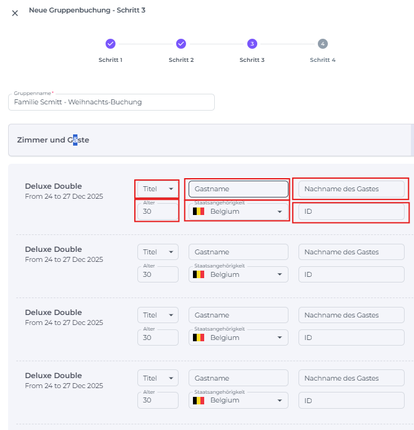Click the Gastname field of the first room

(238, 189)
